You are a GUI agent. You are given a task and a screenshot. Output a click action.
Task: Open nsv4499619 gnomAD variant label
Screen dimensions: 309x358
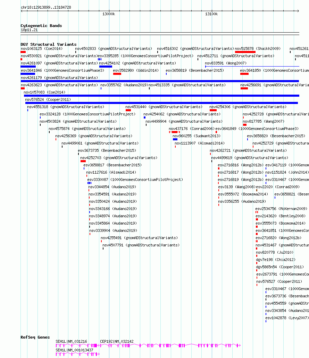(250, 158)
